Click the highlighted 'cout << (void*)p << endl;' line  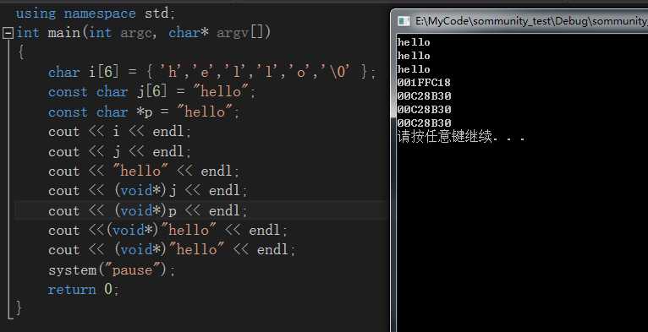coord(148,210)
